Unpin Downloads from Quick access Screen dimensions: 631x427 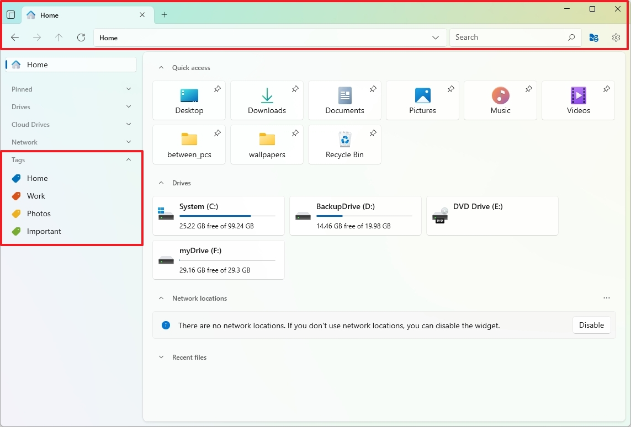click(x=295, y=89)
